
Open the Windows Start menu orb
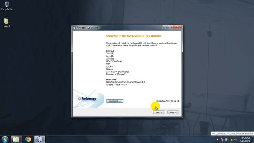click(x=5, y=139)
